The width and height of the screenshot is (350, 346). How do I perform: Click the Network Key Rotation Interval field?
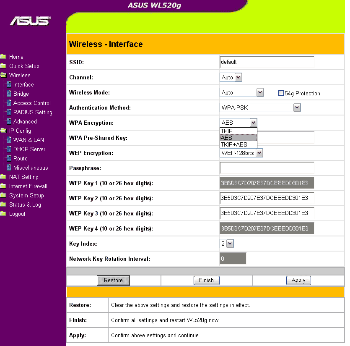[233, 259]
